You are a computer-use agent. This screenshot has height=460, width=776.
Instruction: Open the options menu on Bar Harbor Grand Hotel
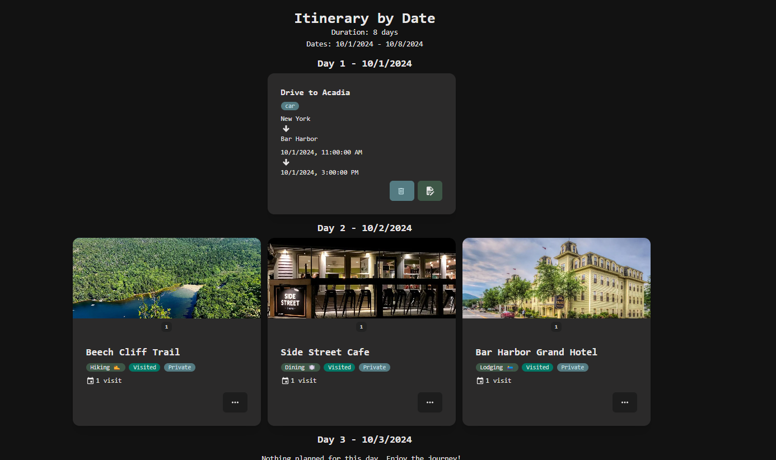point(624,402)
